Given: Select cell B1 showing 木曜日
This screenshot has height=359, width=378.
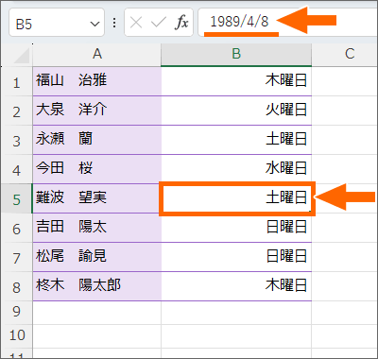Looking at the screenshot, I should pyautogui.click(x=236, y=81).
